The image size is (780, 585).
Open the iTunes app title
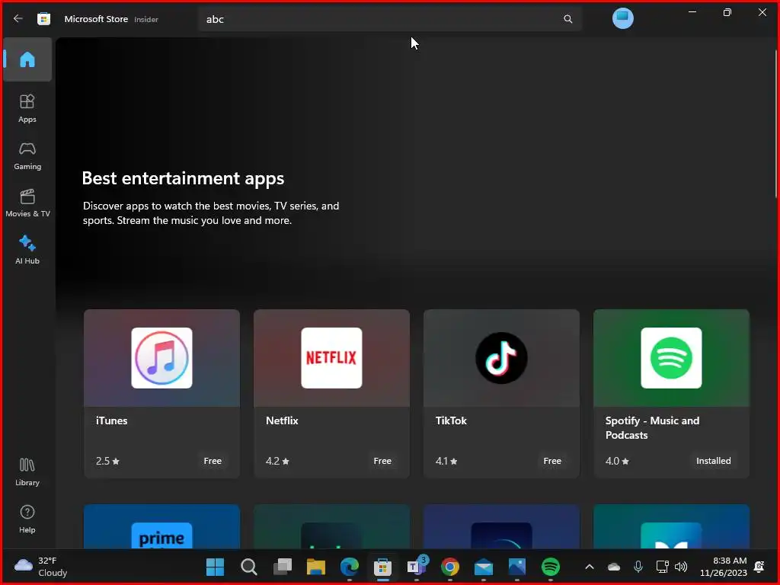pyautogui.click(x=111, y=420)
